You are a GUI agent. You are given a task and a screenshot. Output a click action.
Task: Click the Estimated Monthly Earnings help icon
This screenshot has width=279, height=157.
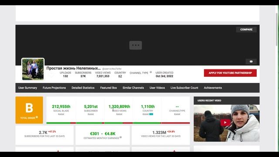click(x=121, y=137)
